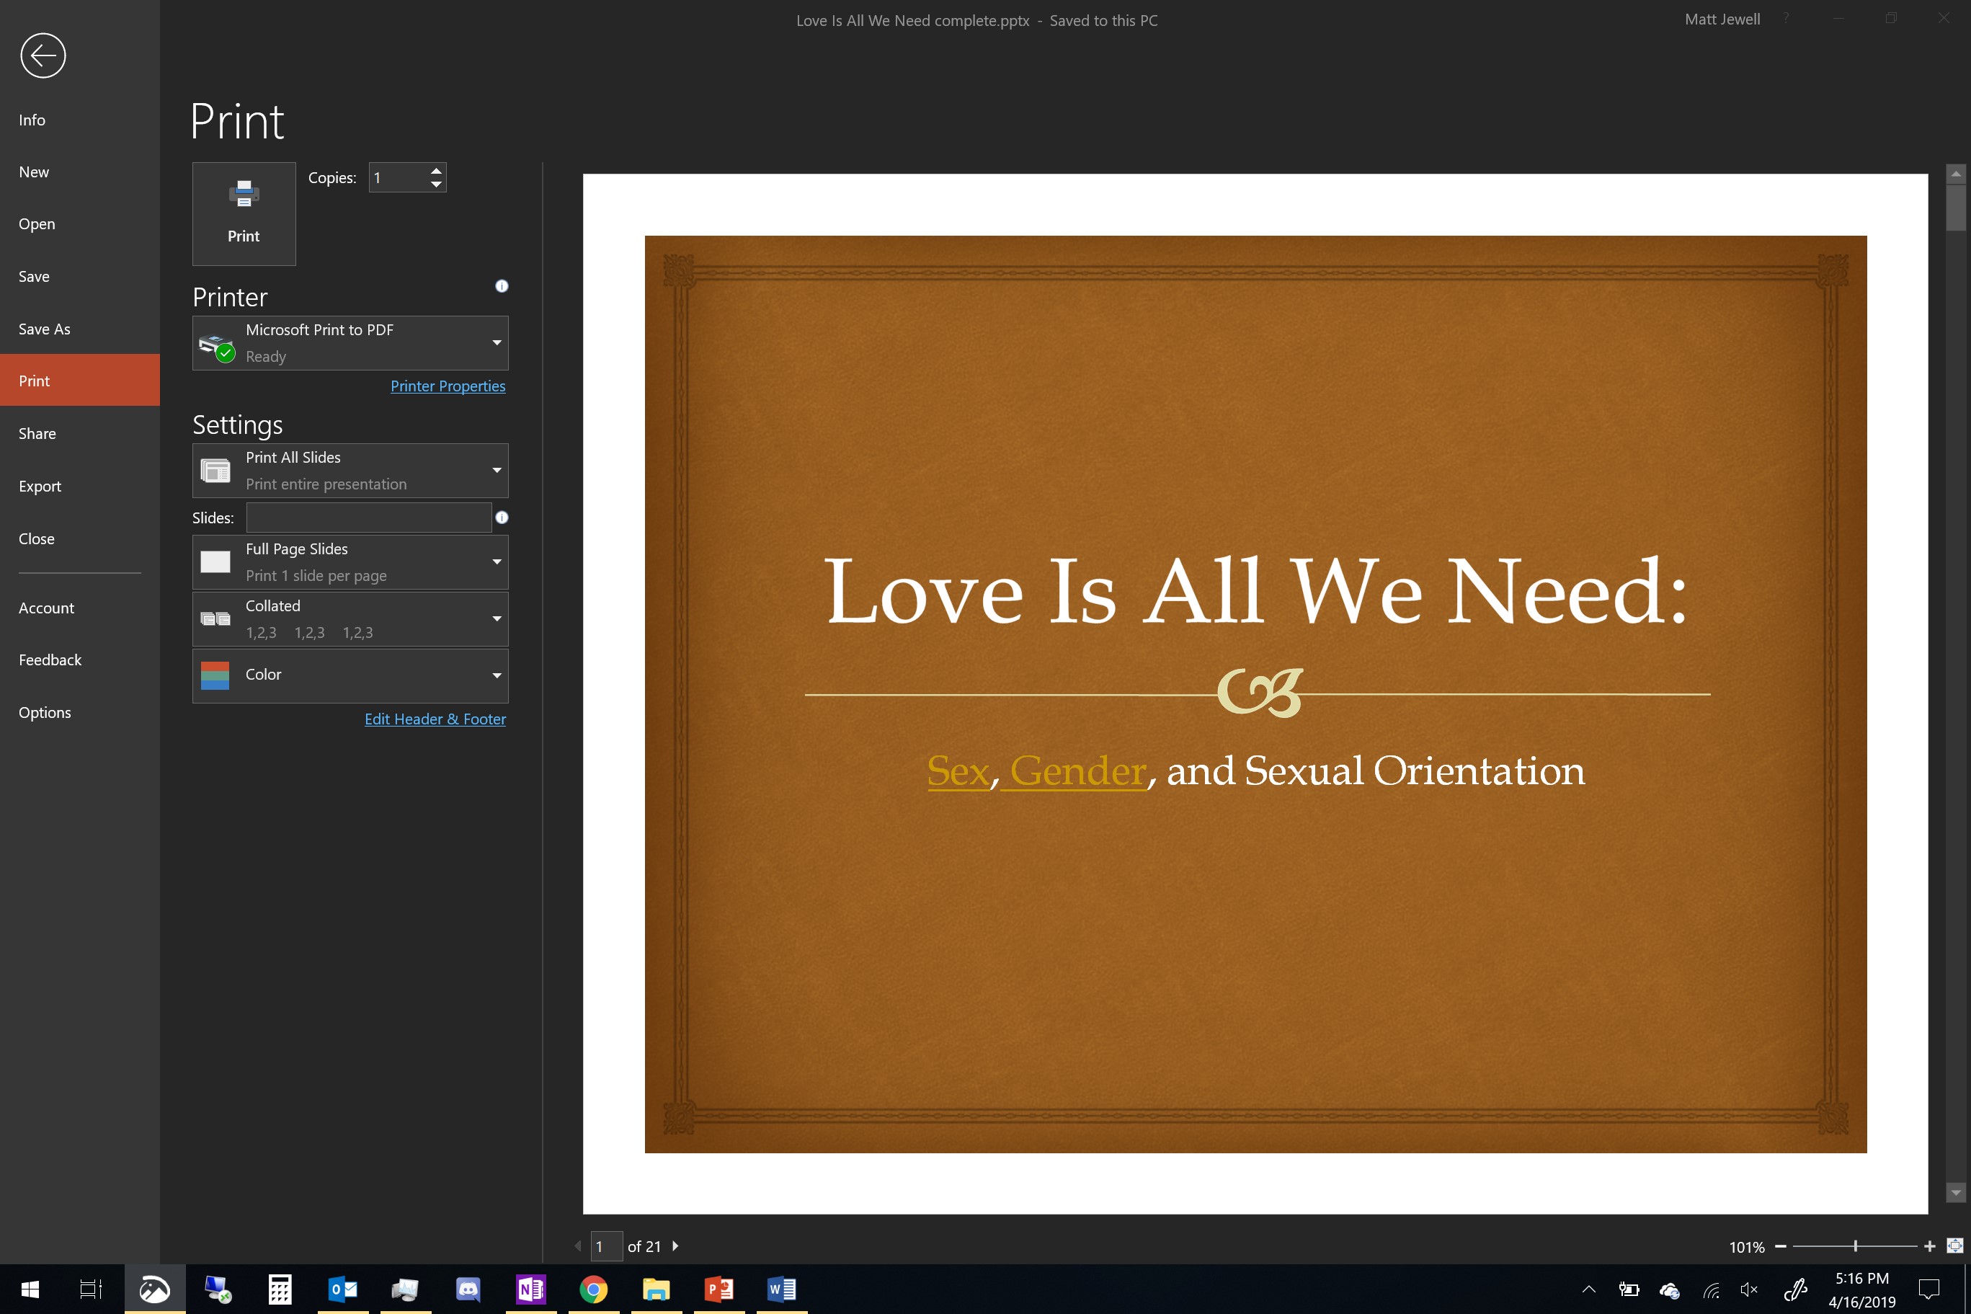
Task: Expand the Print All Slides dropdown
Action: 350,471
